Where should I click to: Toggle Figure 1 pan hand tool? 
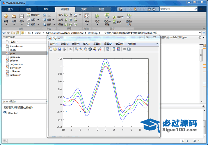[x=86, y=49]
